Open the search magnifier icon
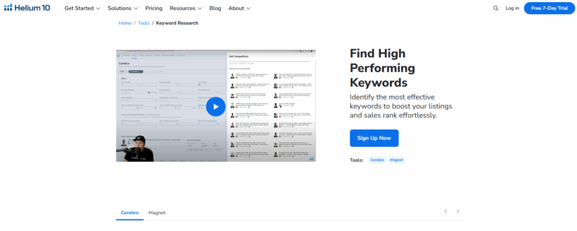The image size is (577, 231). [x=496, y=8]
